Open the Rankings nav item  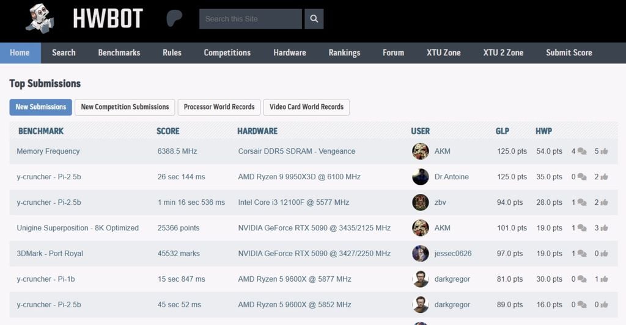tap(344, 52)
